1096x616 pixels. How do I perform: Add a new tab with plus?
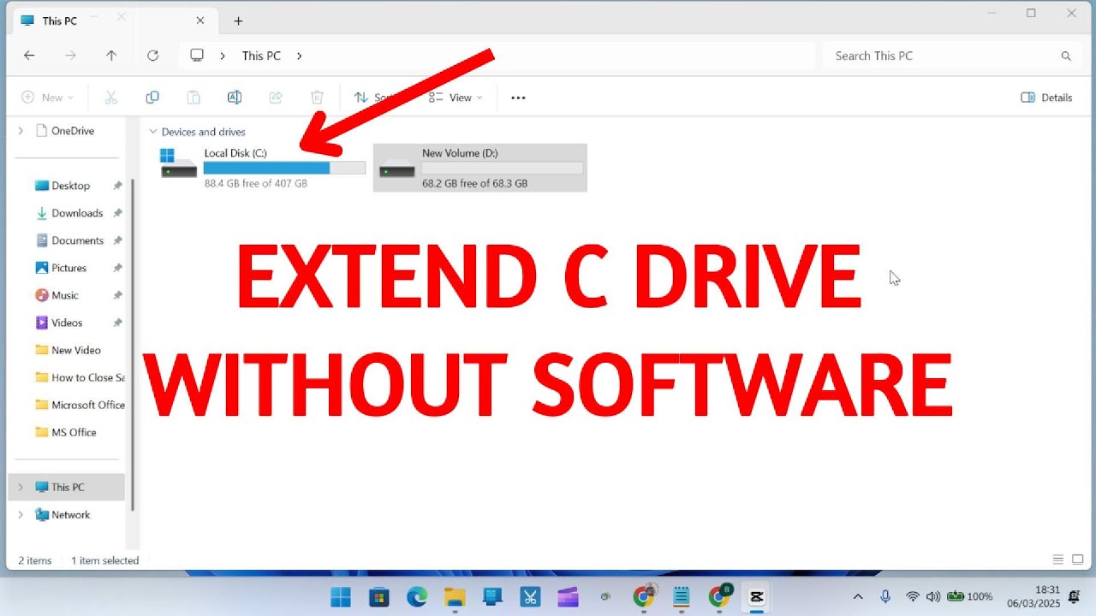tap(238, 21)
